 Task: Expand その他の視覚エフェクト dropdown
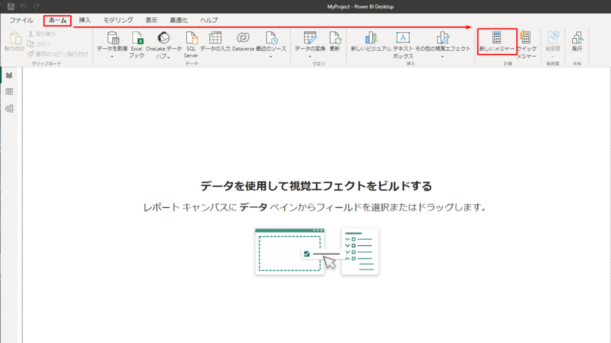(x=442, y=57)
